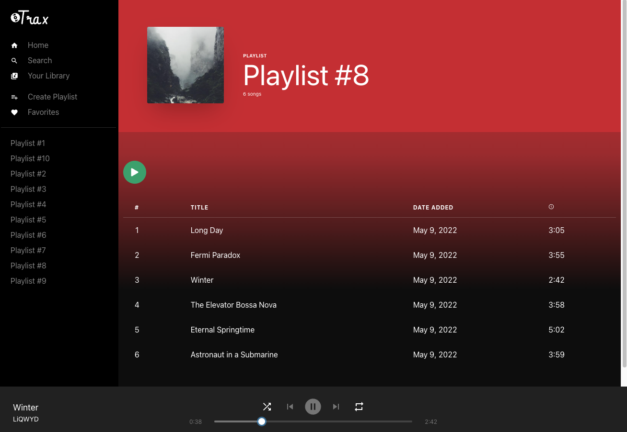Click the Create Playlist icon
This screenshot has width=627, height=432.
14,97
